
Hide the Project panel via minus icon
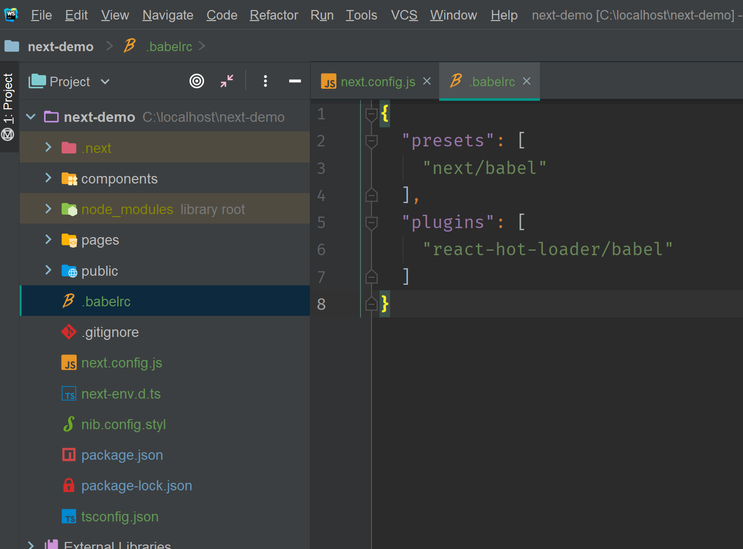295,81
